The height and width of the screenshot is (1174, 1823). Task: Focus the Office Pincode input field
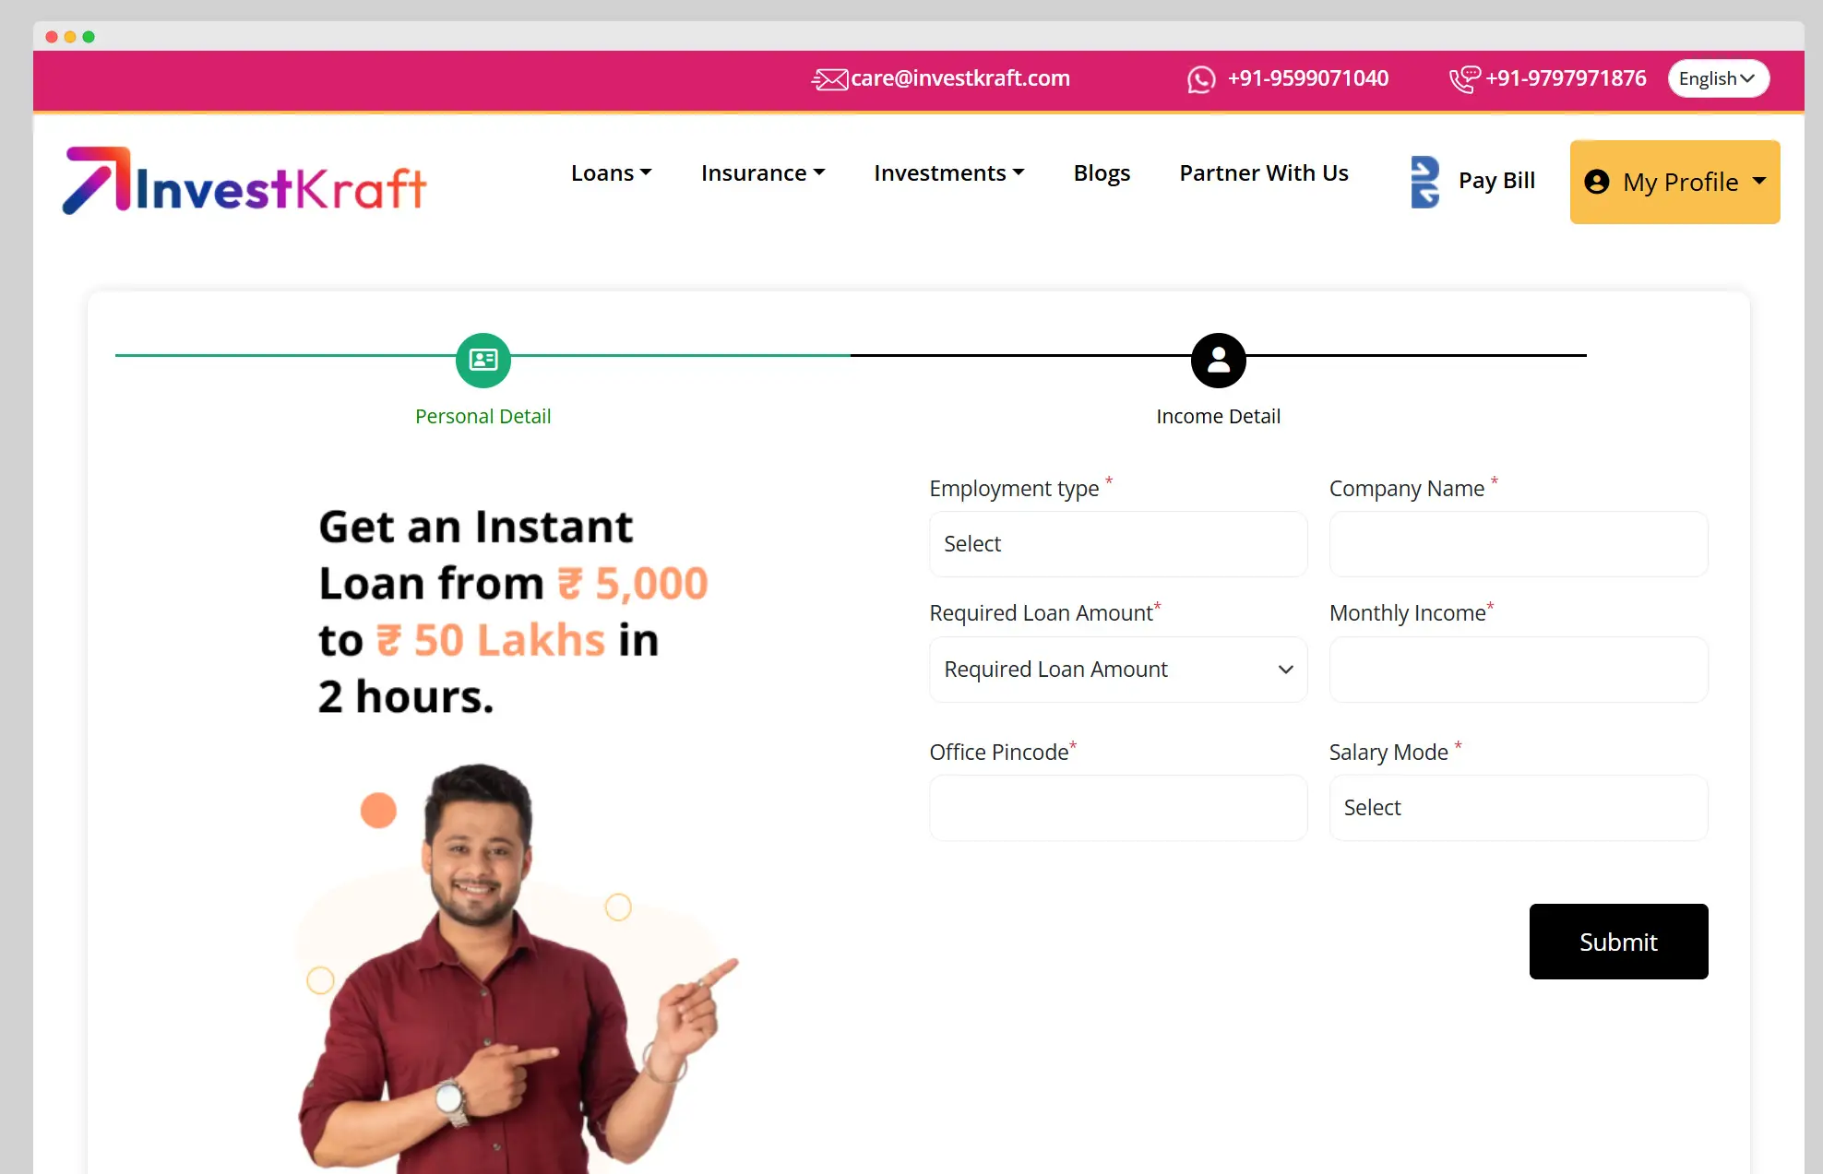(1118, 808)
